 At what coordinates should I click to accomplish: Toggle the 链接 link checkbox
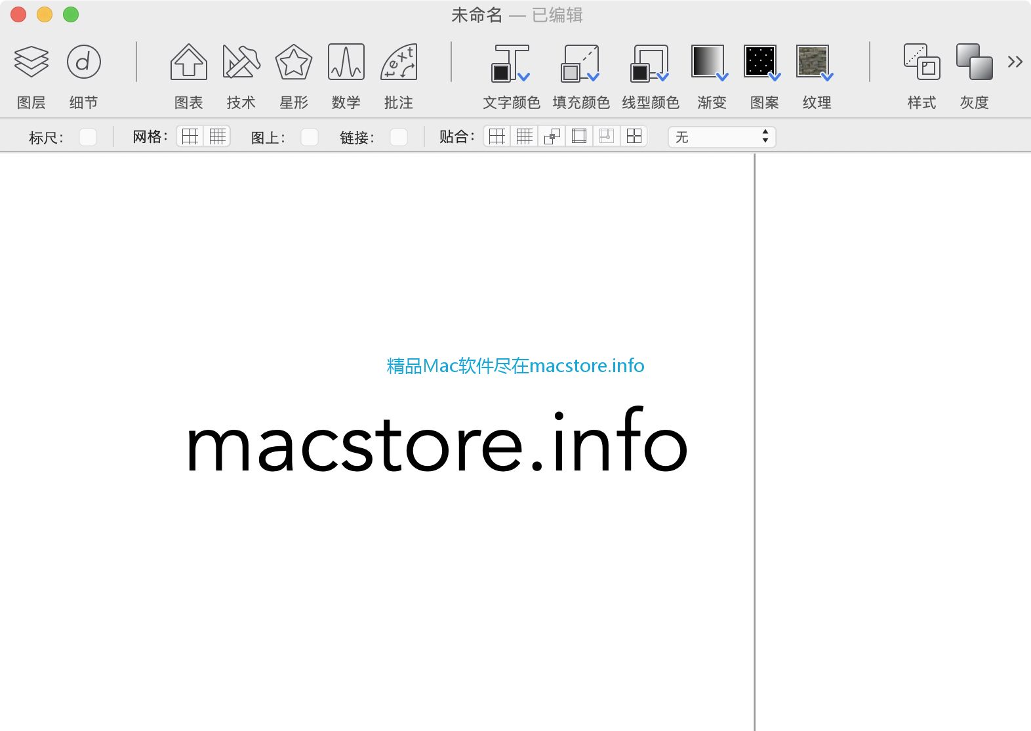(399, 137)
